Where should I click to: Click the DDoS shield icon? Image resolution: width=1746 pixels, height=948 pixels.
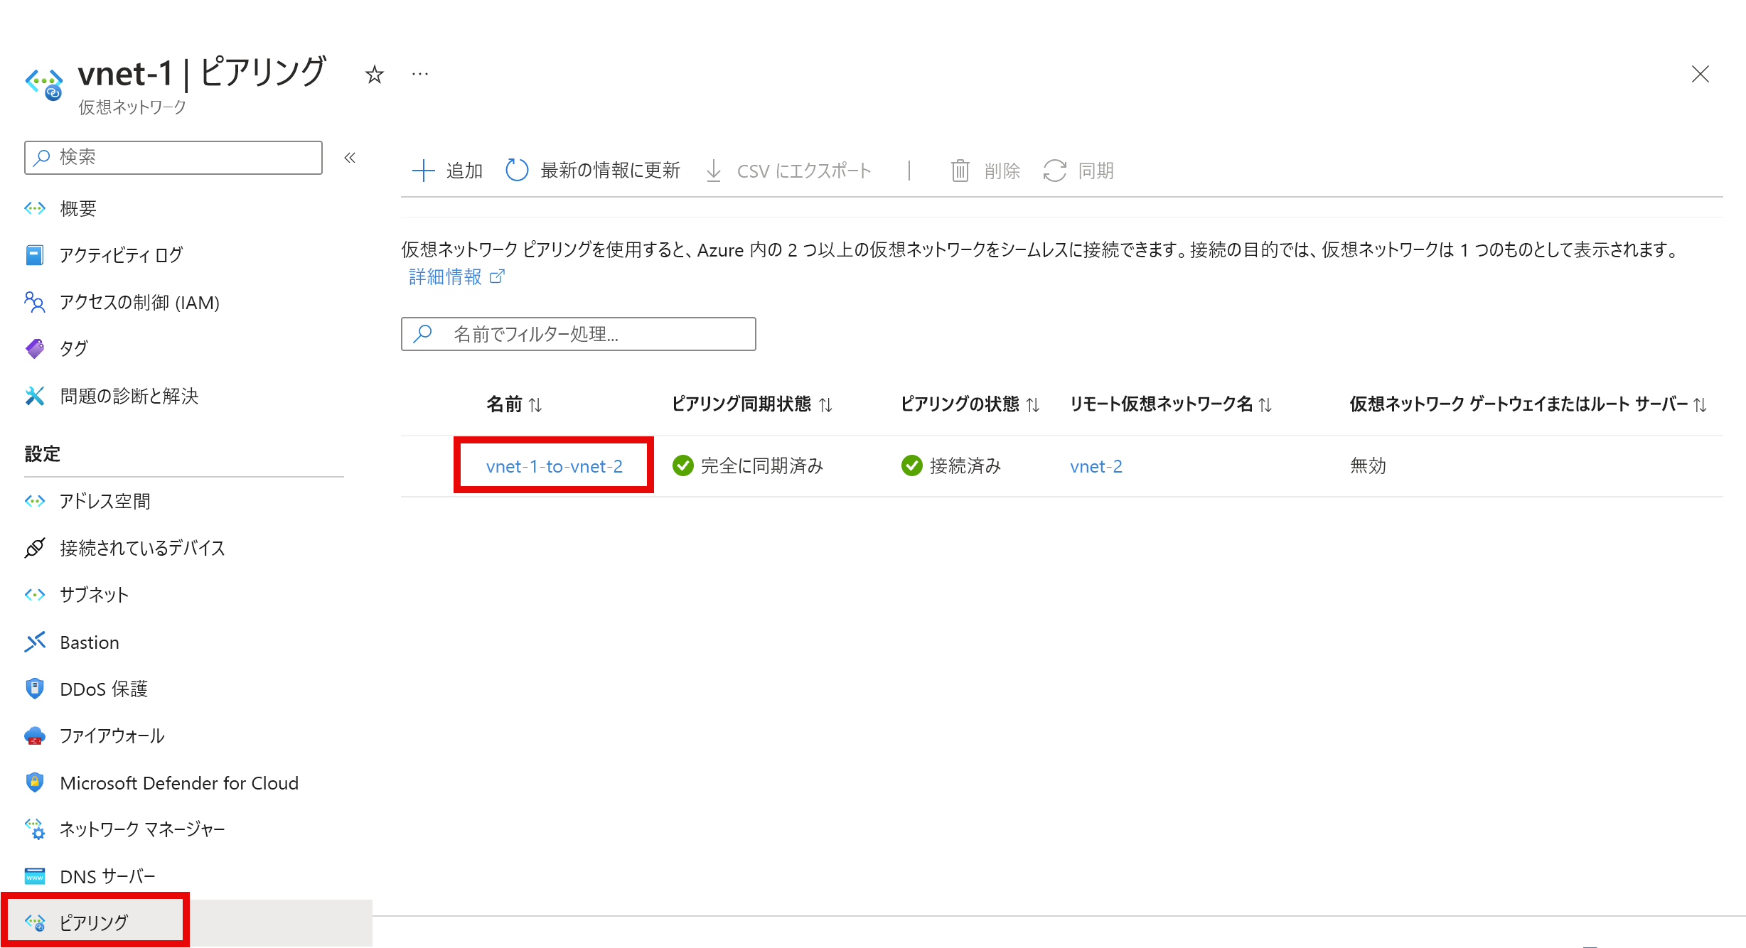(x=35, y=689)
